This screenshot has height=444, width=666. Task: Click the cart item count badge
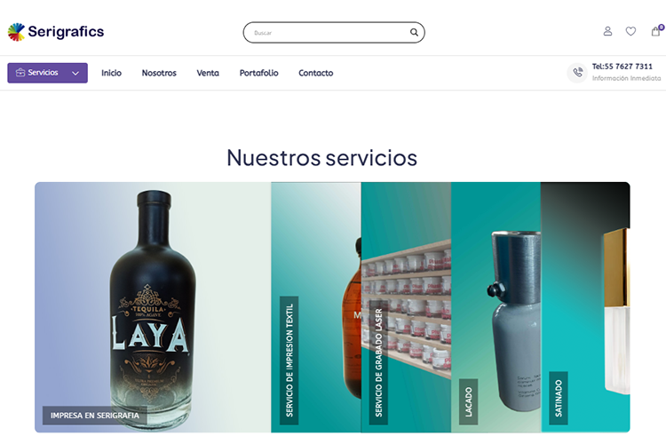pos(662,27)
